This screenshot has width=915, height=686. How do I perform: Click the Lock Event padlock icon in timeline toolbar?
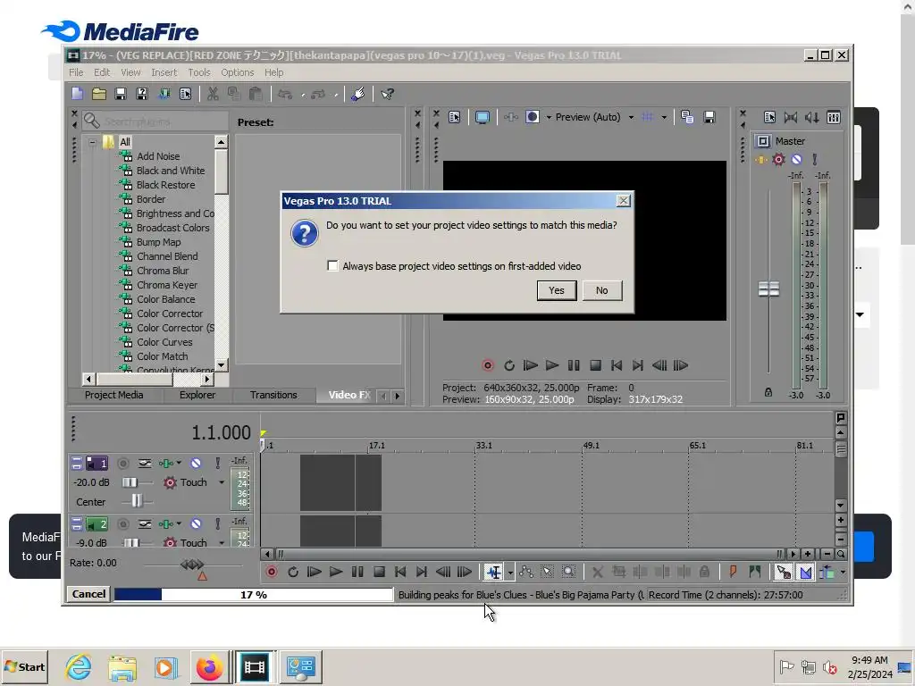click(x=704, y=572)
